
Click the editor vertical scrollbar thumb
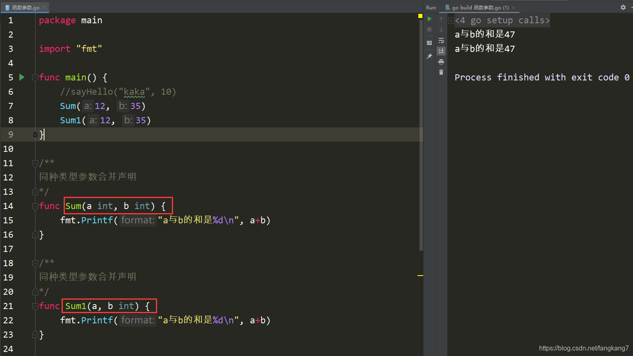click(x=421, y=135)
